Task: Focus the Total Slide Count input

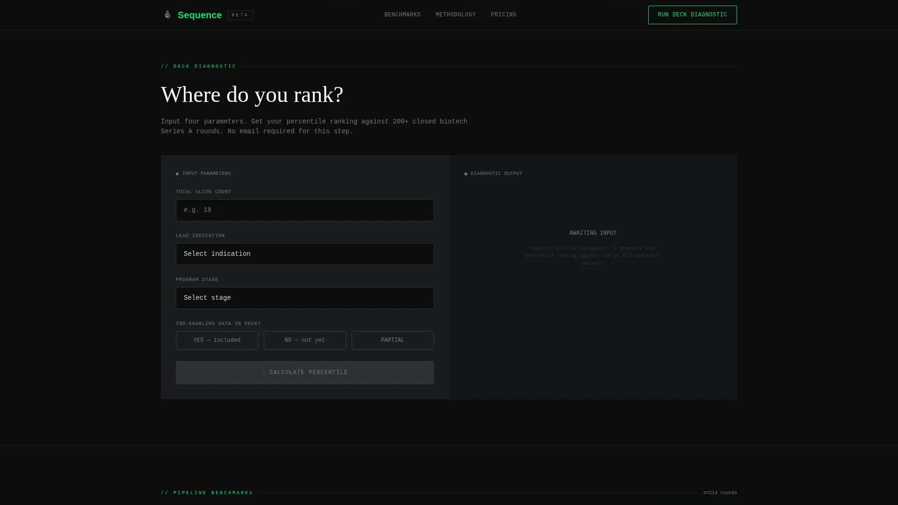Action: (305, 210)
